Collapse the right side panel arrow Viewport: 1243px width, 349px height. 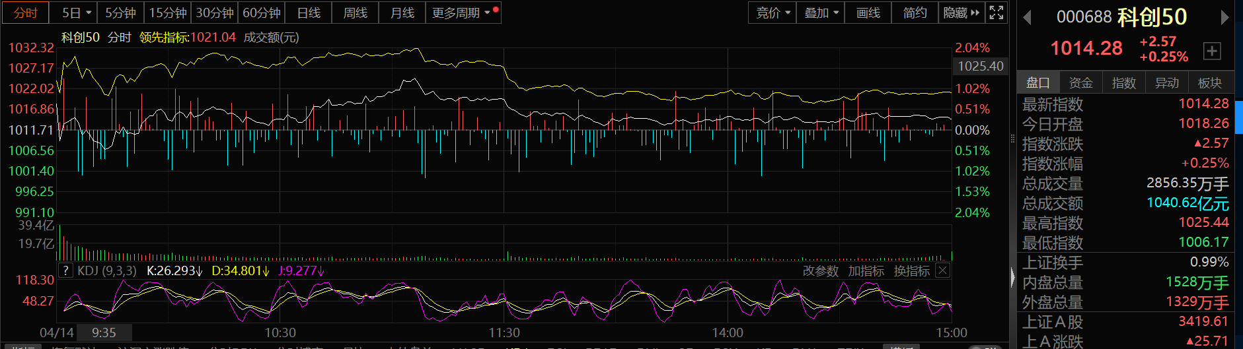click(1012, 277)
